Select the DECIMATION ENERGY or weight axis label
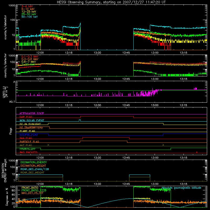 tap(4, 170)
